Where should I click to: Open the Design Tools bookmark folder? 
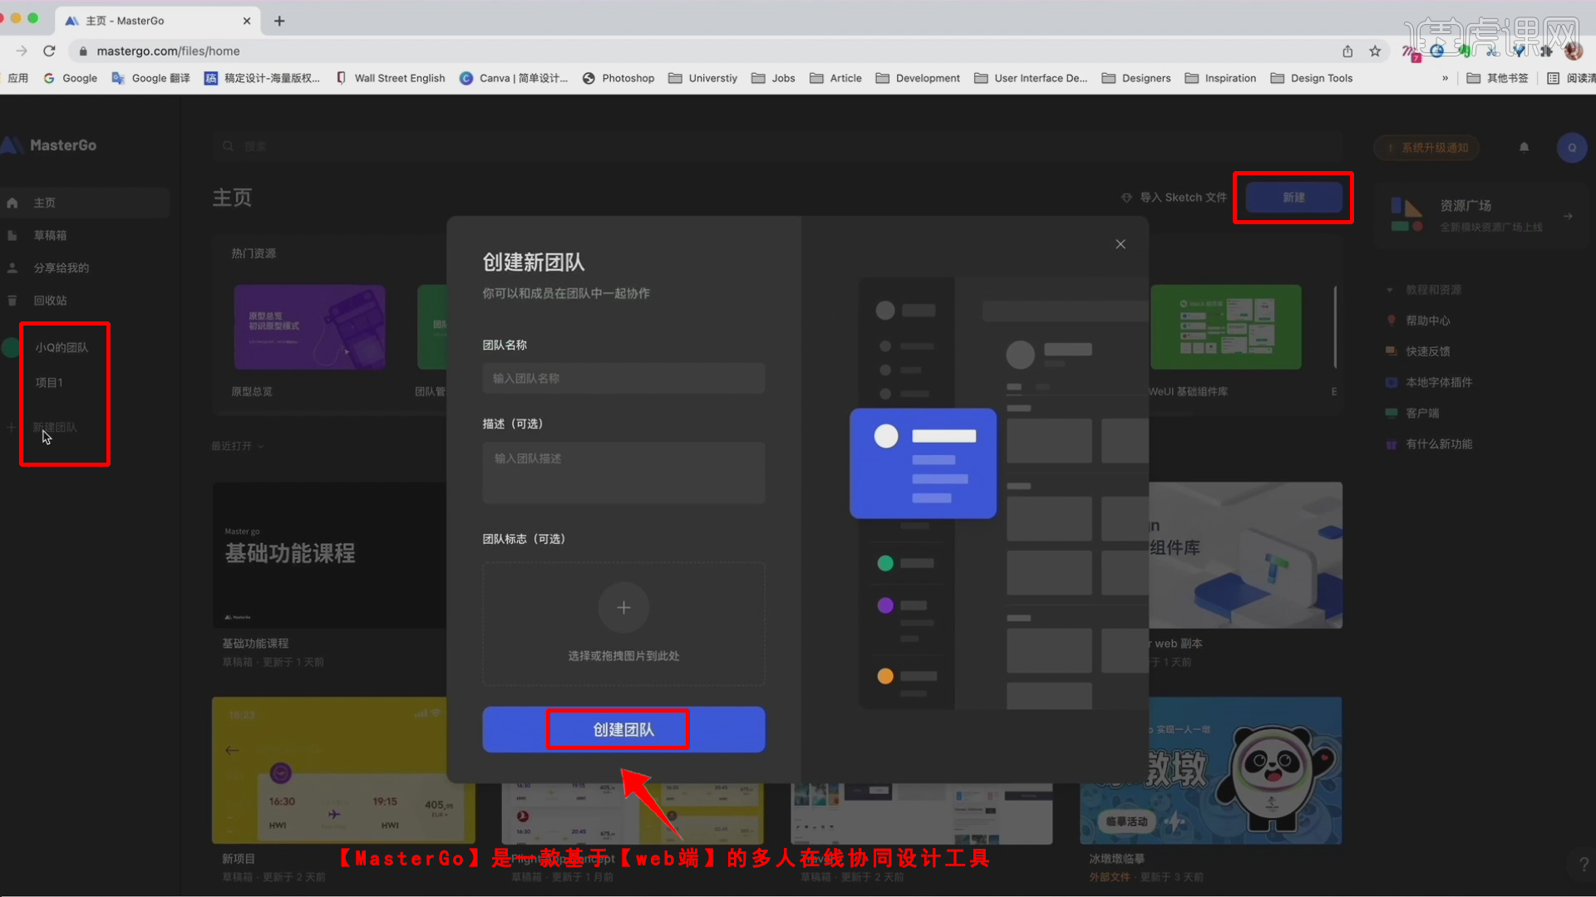click(1321, 78)
